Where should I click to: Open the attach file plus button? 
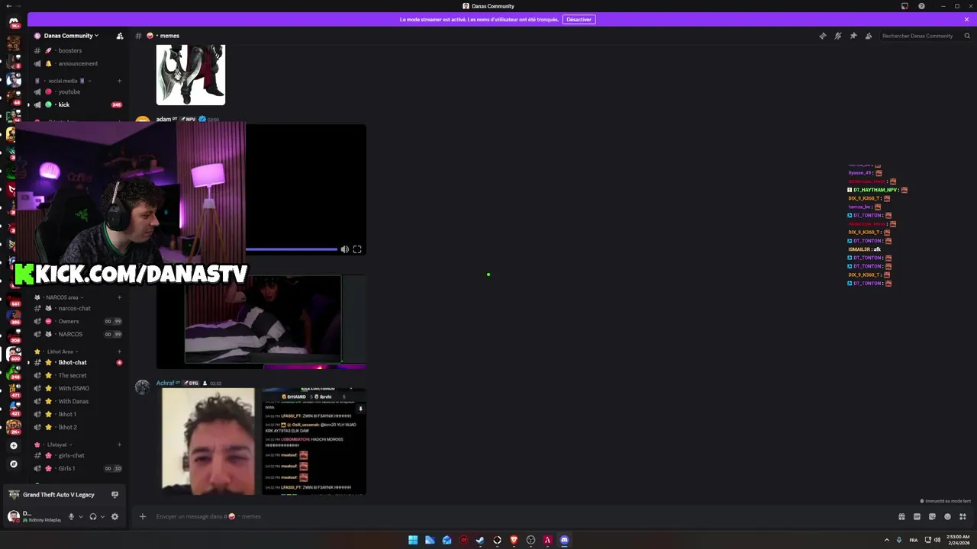(x=142, y=516)
